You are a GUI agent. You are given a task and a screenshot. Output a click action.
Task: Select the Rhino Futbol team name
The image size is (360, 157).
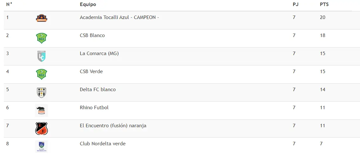coord(94,108)
